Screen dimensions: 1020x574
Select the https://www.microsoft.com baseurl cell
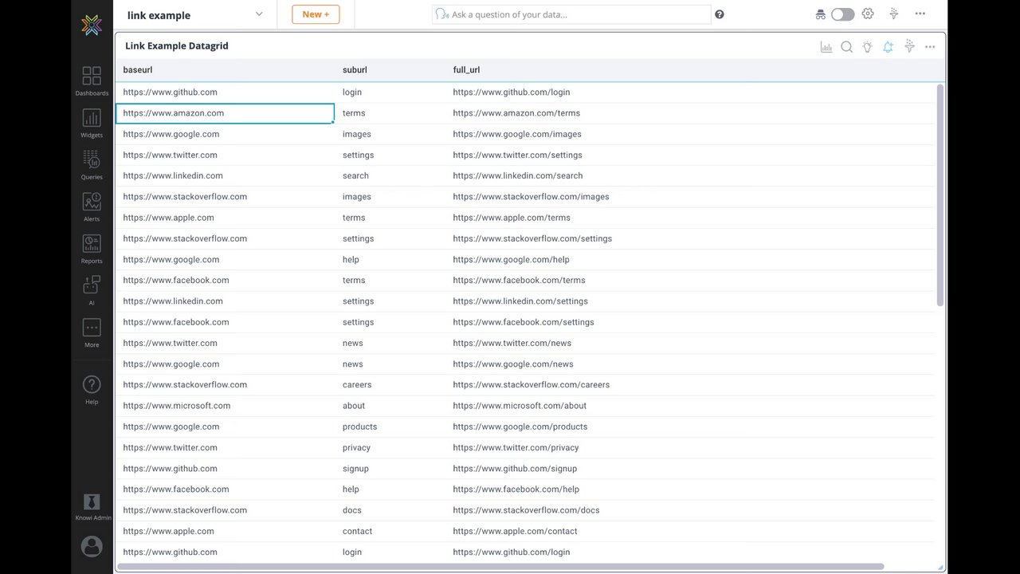coord(225,406)
